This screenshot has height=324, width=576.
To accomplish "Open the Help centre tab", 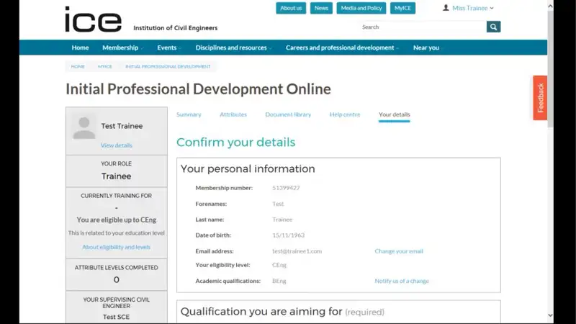I will click(345, 114).
